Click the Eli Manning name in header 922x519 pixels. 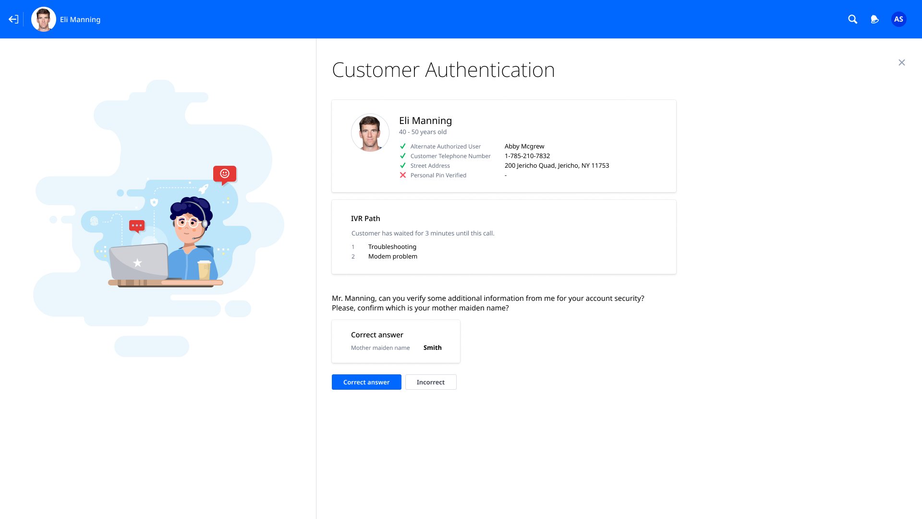pyautogui.click(x=80, y=20)
